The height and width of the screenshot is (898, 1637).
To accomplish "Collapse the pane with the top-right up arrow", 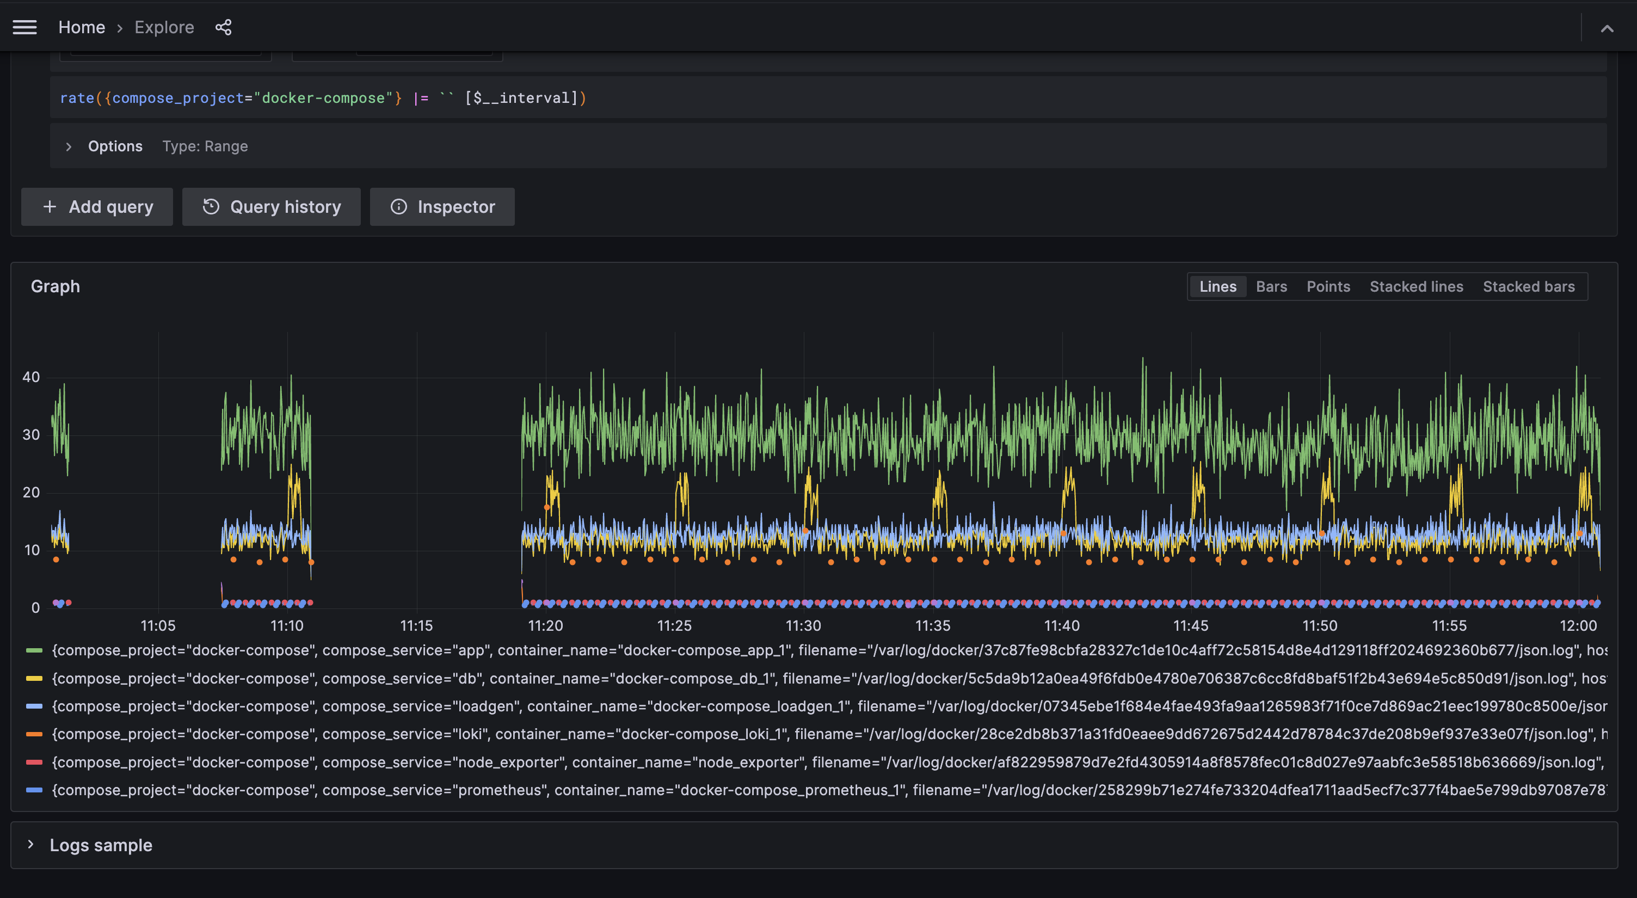I will pyautogui.click(x=1607, y=28).
